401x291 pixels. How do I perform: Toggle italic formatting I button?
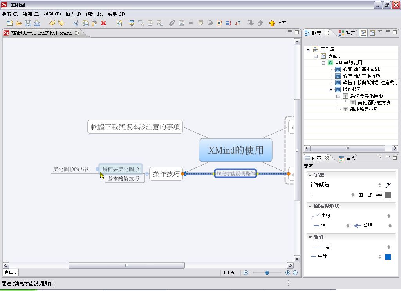click(x=370, y=195)
